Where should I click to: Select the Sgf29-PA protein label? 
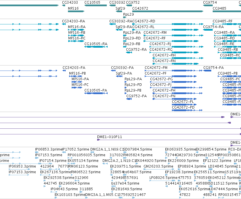click(x=124, y=73)
